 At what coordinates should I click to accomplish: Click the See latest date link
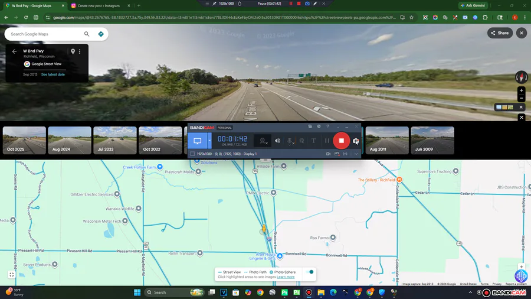(x=53, y=74)
